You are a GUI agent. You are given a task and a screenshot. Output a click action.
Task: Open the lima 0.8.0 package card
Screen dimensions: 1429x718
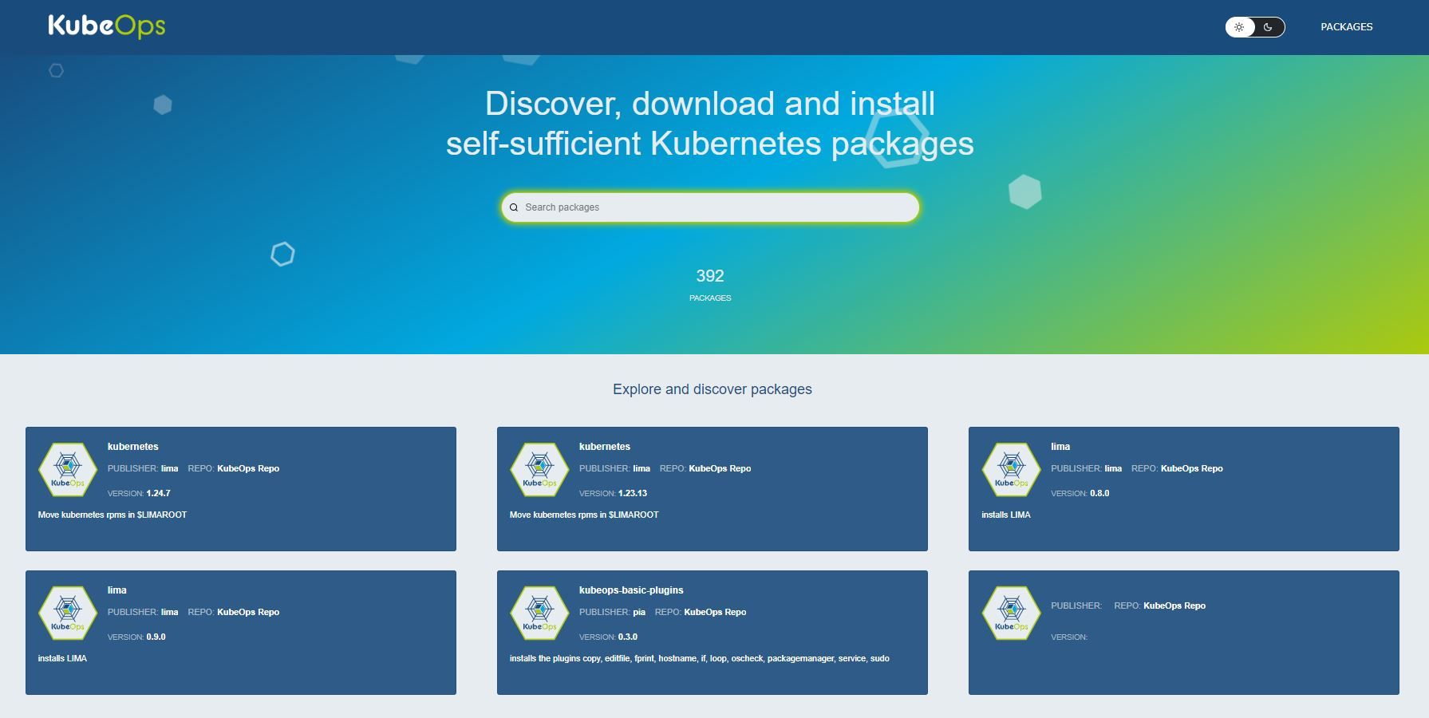(1184, 489)
